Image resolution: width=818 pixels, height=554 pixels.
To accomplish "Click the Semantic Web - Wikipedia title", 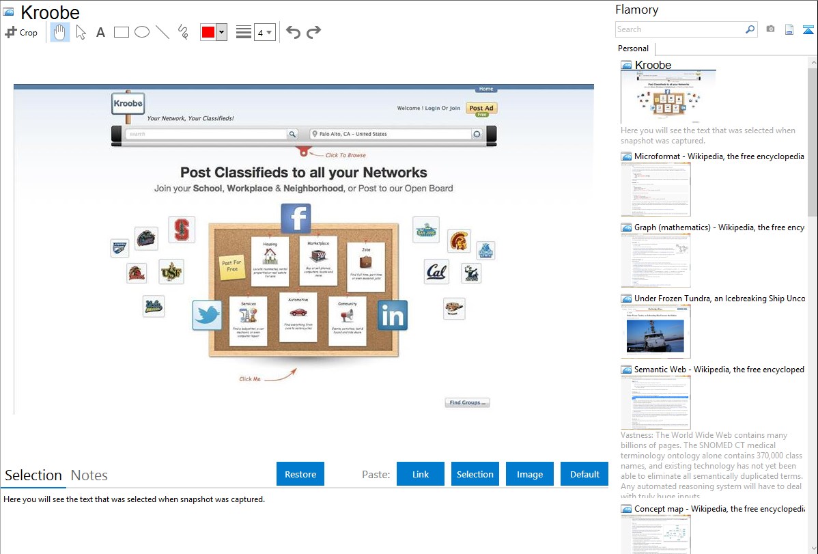I will tap(719, 370).
